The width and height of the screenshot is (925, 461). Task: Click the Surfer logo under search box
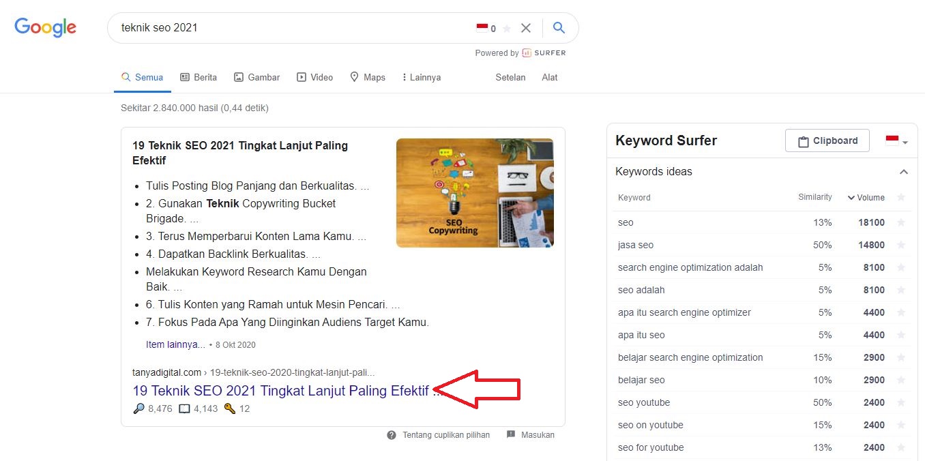[544, 53]
